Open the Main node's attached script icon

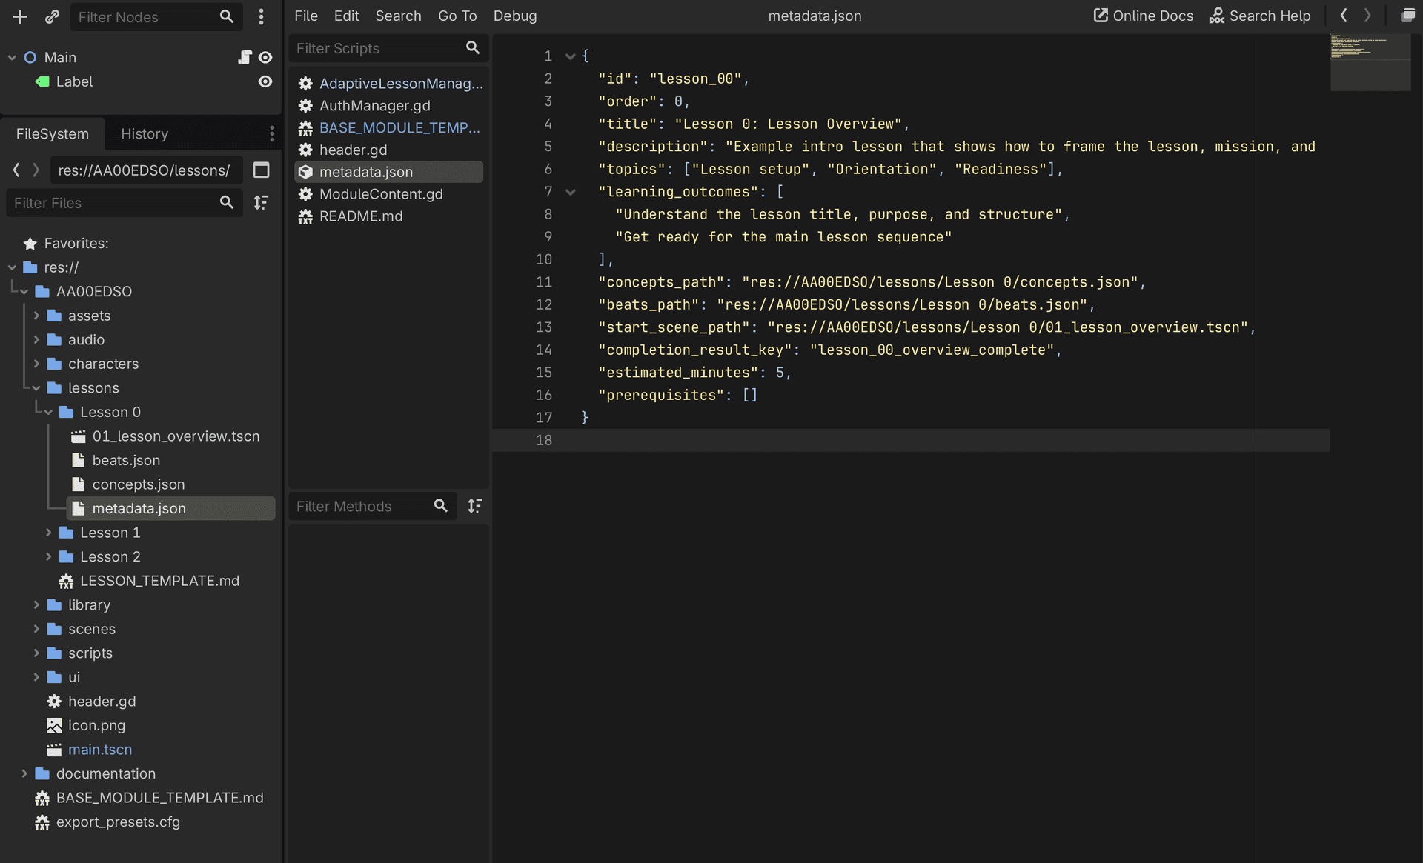pyautogui.click(x=244, y=56)
